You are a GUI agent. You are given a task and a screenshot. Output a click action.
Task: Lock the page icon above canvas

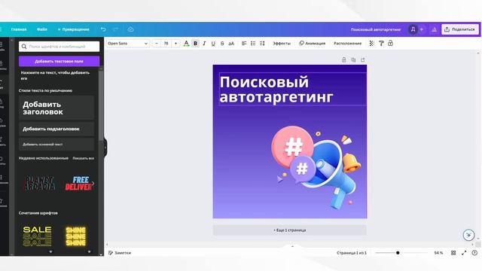(344, 60)
